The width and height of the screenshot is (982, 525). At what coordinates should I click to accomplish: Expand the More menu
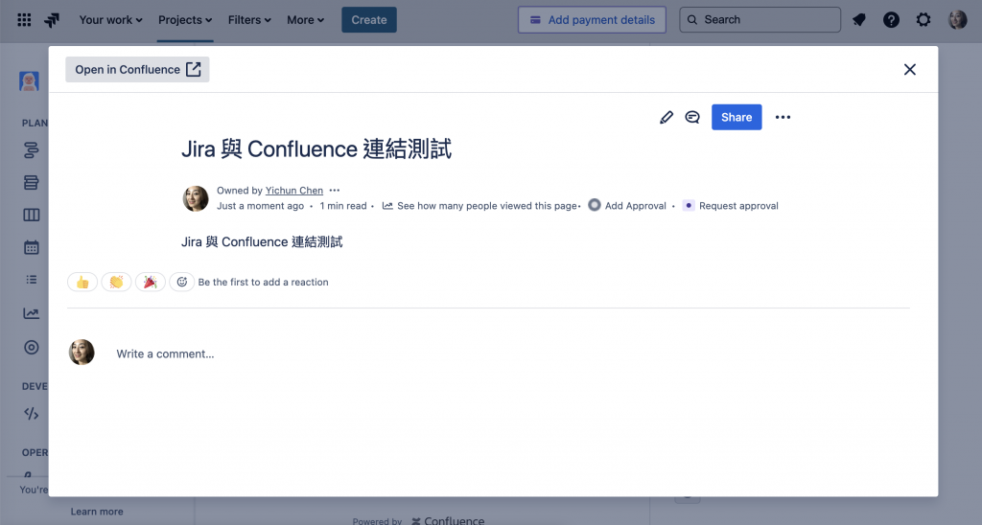tap(305, 20)
